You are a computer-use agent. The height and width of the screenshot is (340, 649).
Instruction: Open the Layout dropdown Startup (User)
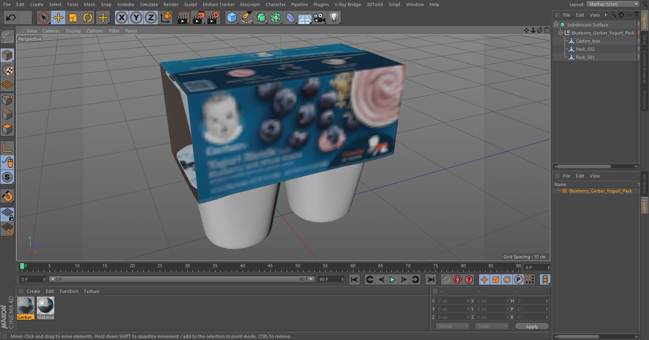click(x=613, y=4)
